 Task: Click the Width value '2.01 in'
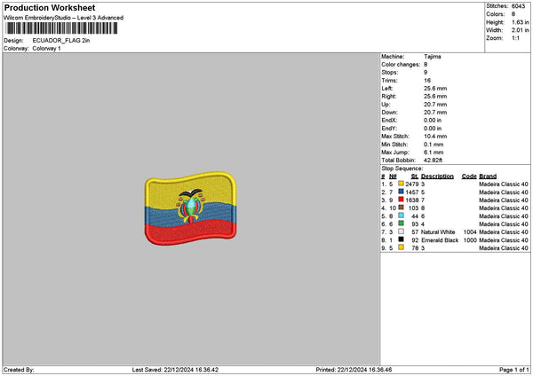click(520, 30)
